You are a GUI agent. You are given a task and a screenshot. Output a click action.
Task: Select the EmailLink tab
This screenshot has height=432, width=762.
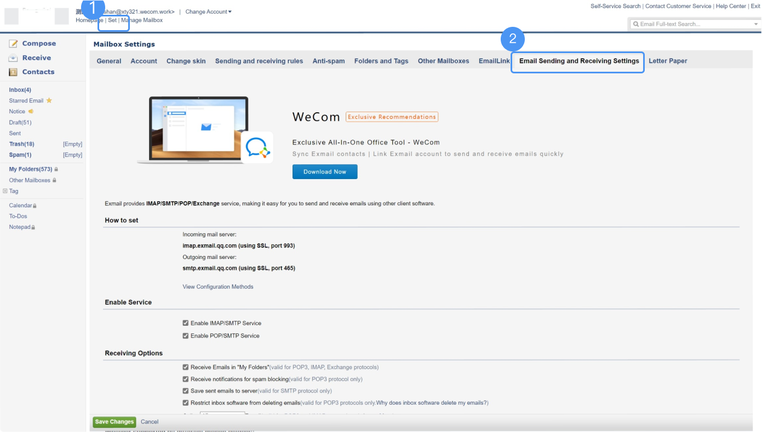494,61
